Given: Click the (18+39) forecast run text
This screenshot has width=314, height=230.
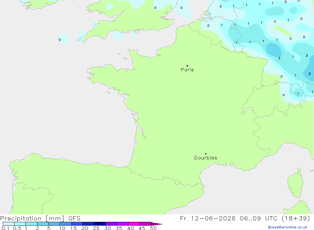Looking at the screenshot, I should [x=295, y=218].
